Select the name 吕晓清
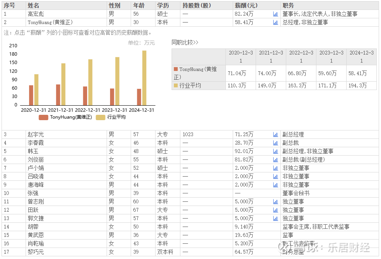Image resolution: width=381 pixels, height=259 pixels. pos(36,177)
